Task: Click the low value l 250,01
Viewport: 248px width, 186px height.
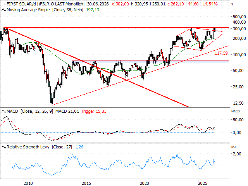Action: pyautogui.click(x=158, y=4)
